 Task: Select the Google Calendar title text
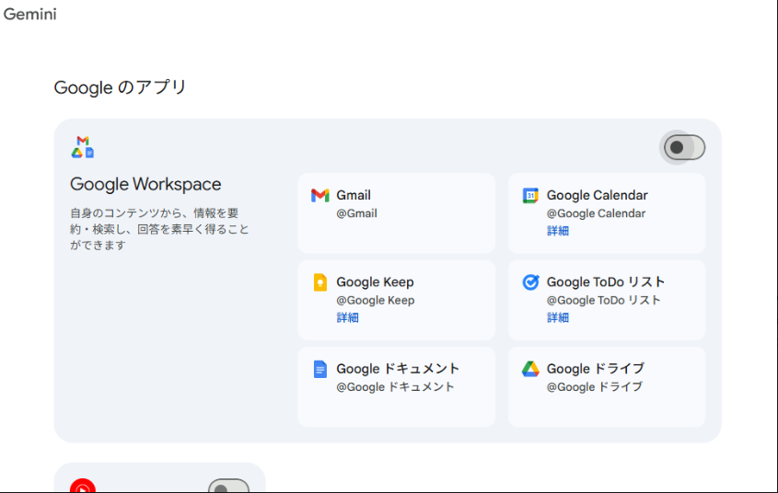597,195
